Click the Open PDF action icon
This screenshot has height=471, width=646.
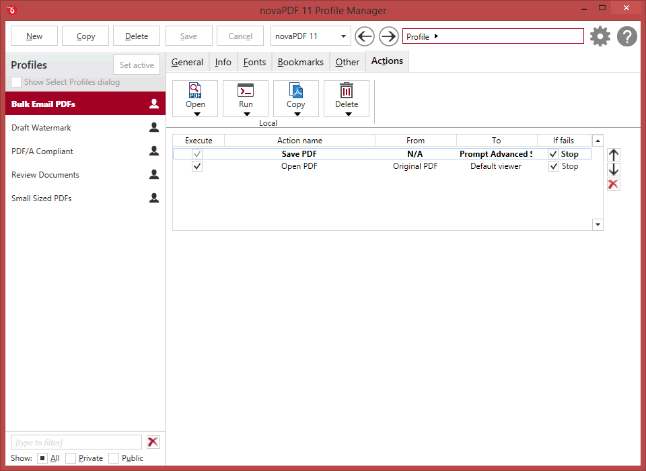pyautogui.click(x=195, y=90)
